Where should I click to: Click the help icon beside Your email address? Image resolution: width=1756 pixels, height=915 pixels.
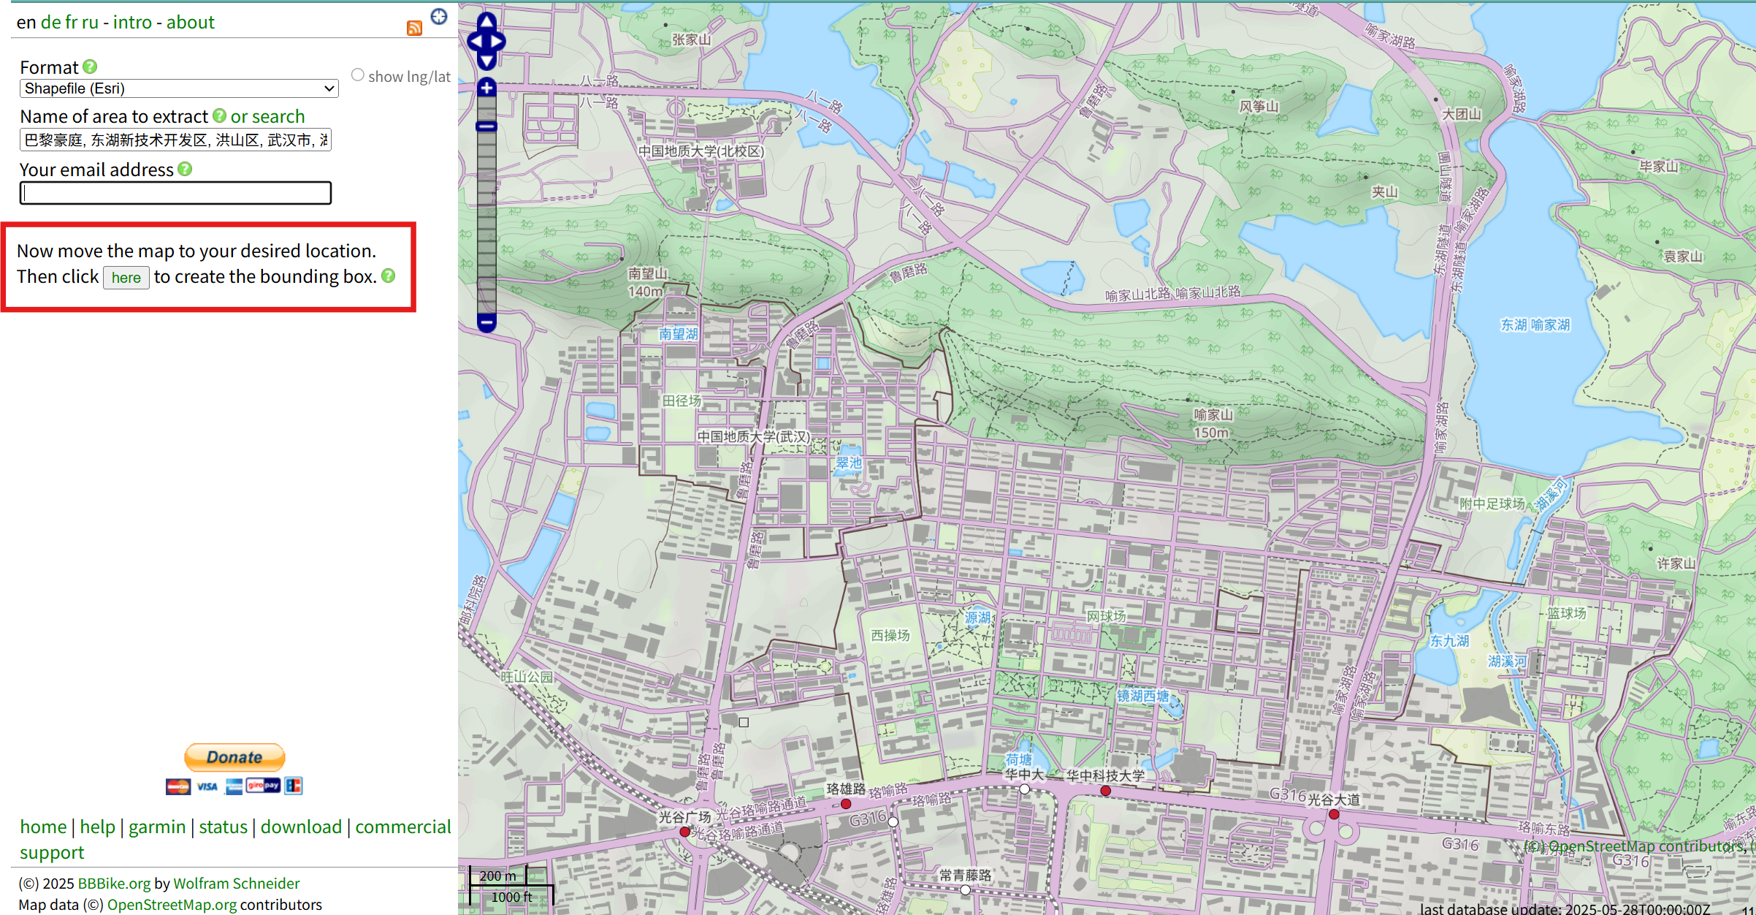pos(185,169)
